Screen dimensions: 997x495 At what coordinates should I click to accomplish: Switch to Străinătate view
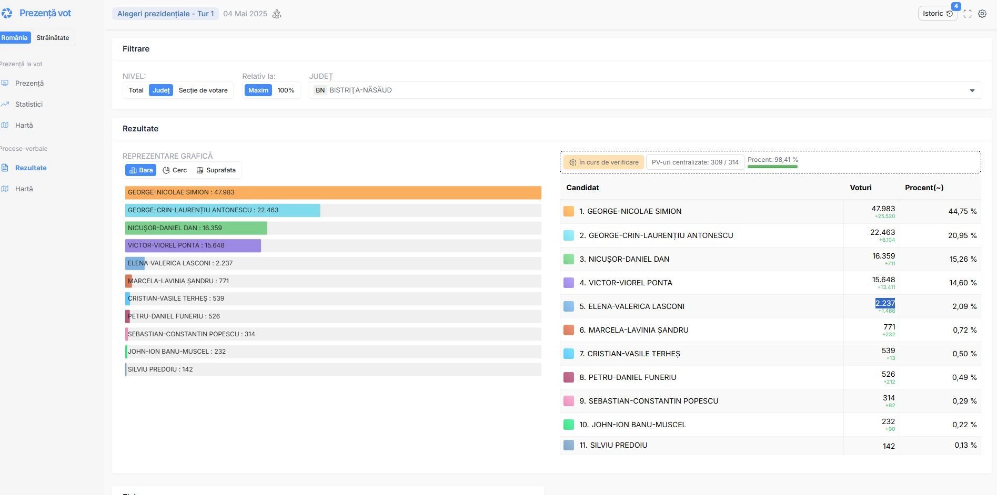pos(53,38)
